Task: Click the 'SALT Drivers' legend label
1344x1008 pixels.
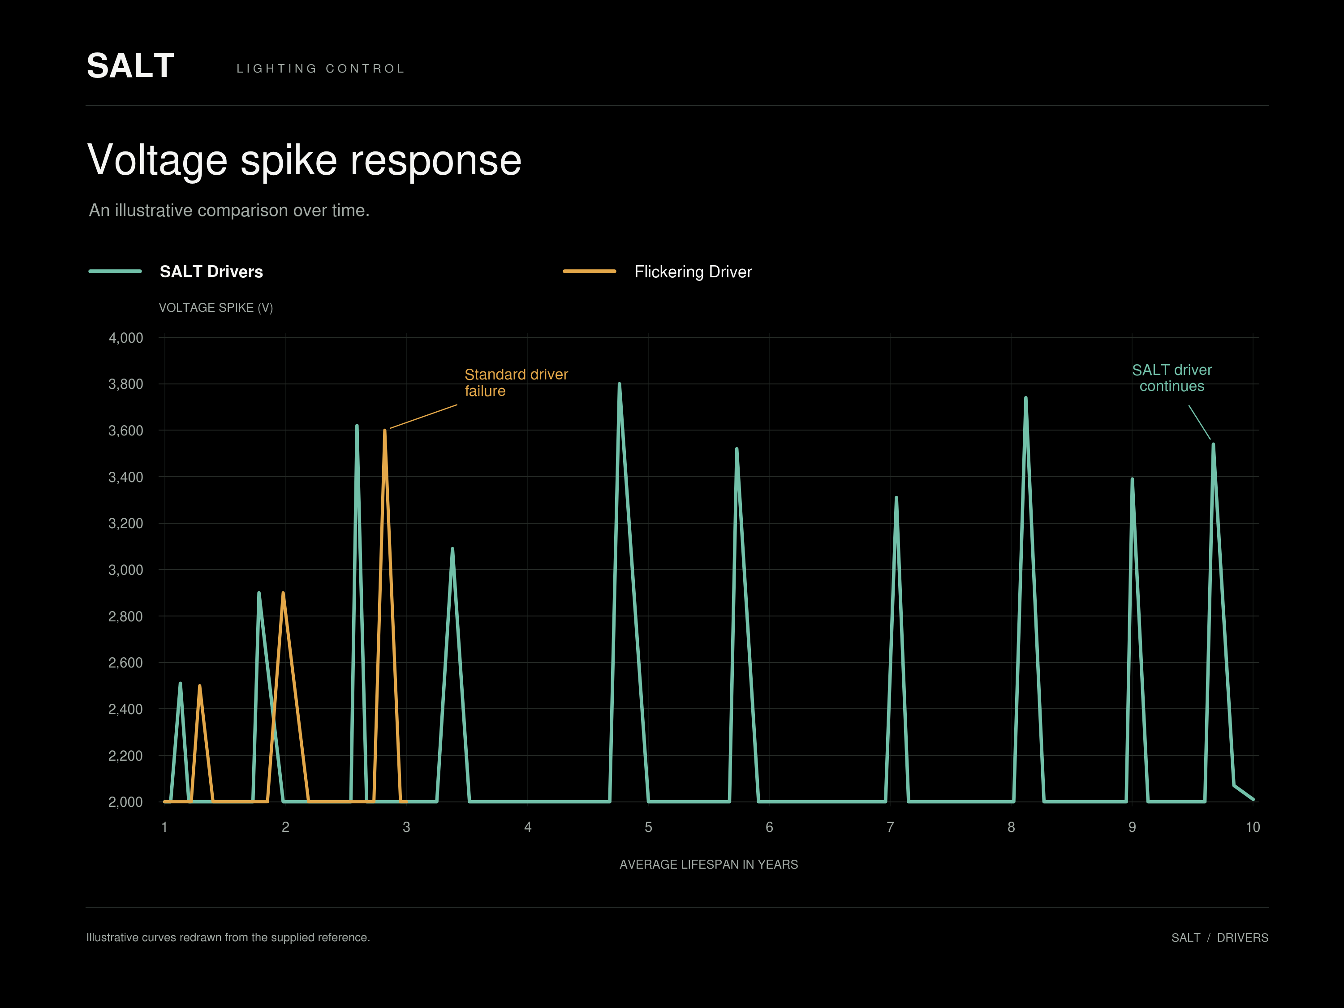Action: point(211,271)
